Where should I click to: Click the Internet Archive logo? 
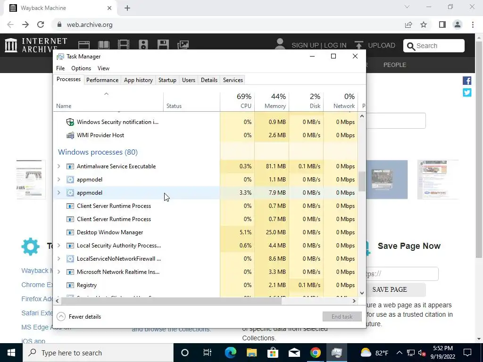point(36,45)
